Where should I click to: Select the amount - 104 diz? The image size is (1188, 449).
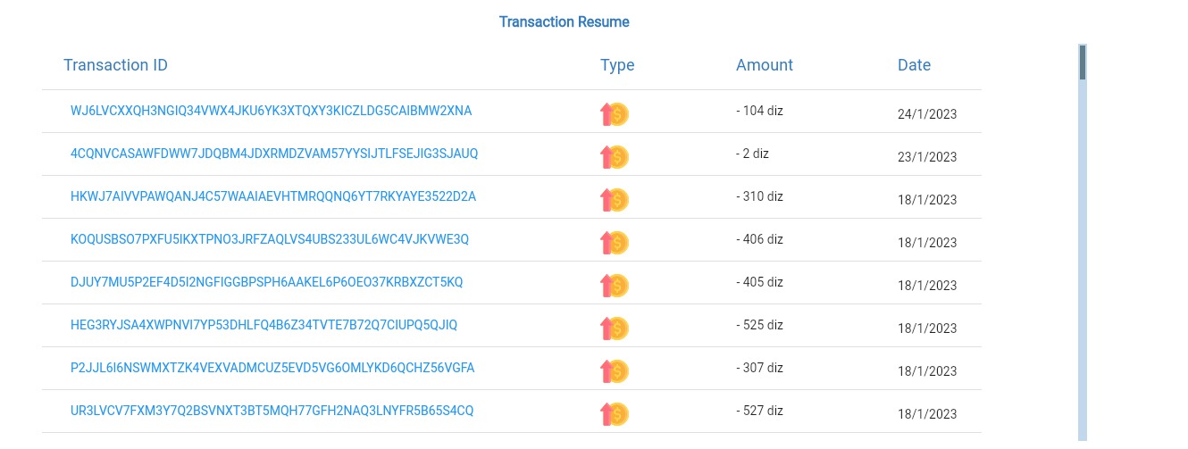pyautogui.click(x=759, y=111)
